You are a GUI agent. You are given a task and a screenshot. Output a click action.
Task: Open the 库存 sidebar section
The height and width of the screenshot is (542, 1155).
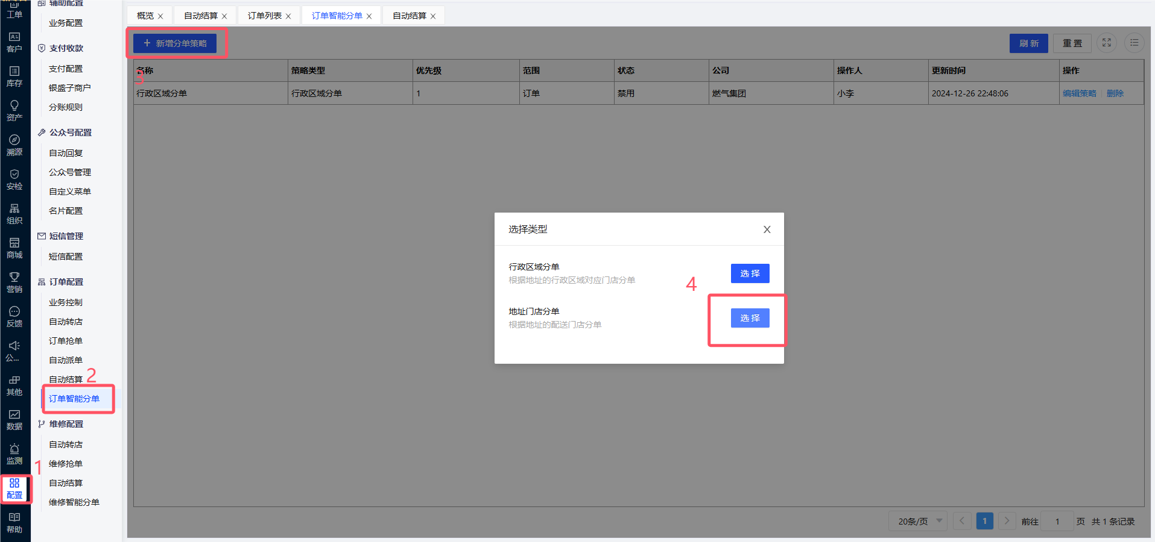[x=14, y=76]
